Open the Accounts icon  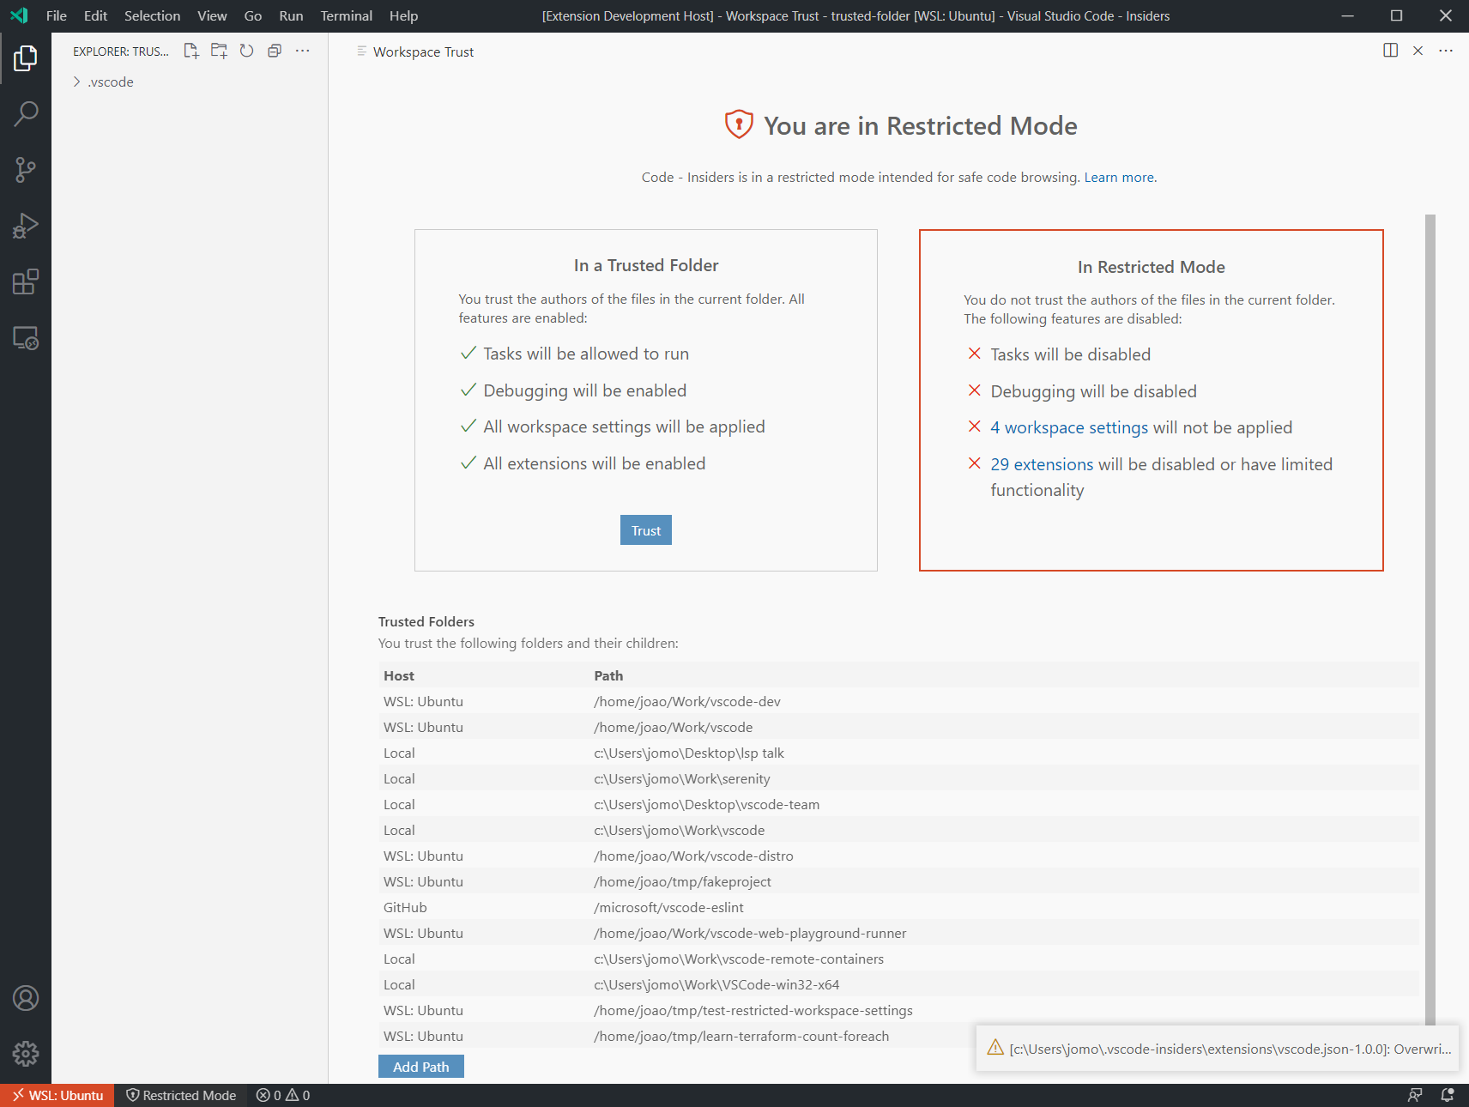26,998
